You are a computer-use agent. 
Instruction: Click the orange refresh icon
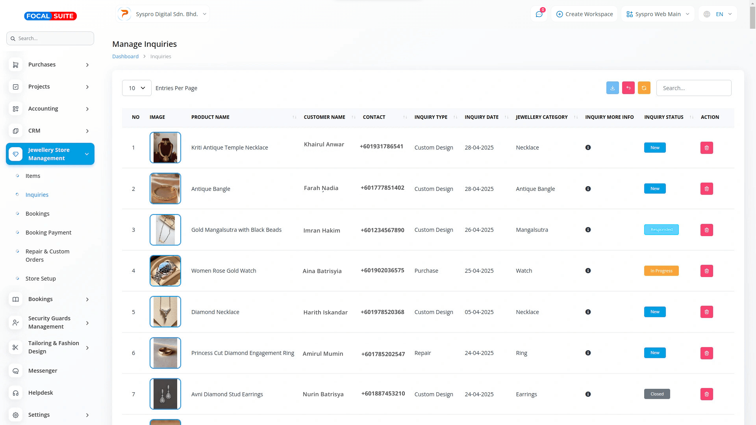[x=644, y=88]
